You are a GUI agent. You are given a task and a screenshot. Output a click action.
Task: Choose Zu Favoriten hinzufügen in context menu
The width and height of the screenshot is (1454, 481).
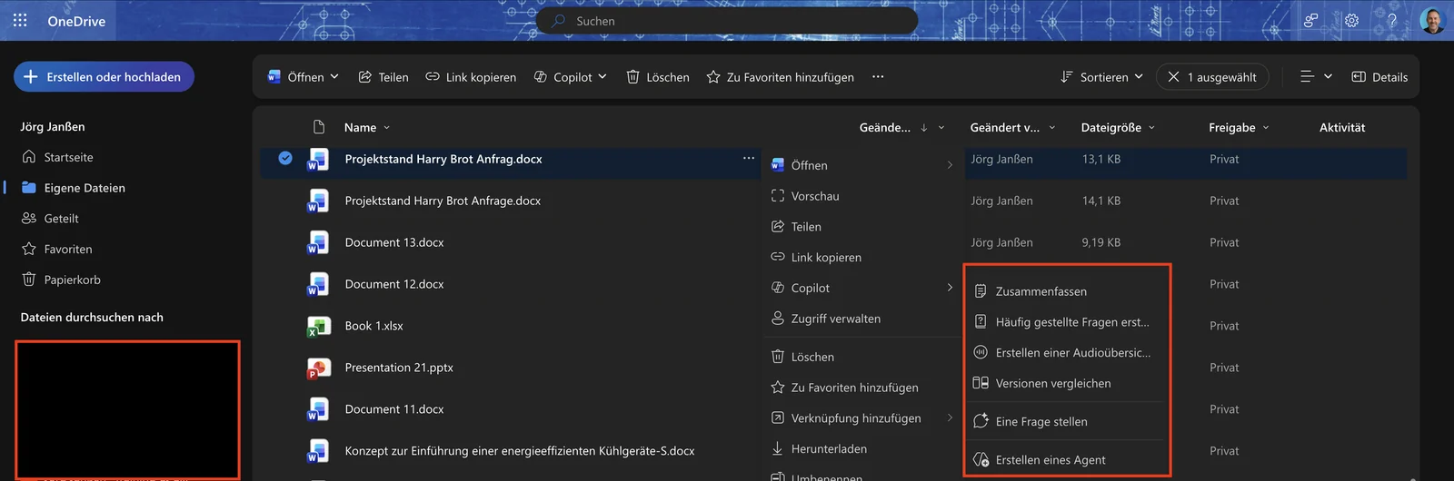click(861, 388)
